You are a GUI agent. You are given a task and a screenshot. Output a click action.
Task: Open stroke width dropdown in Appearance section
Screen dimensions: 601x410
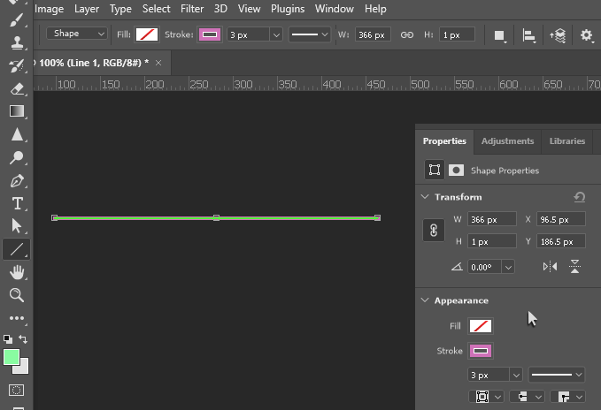516,376
